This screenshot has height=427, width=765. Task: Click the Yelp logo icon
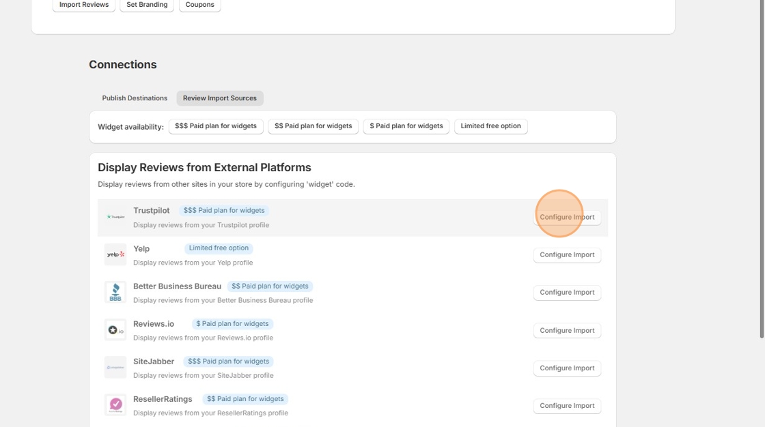(115, 254)
